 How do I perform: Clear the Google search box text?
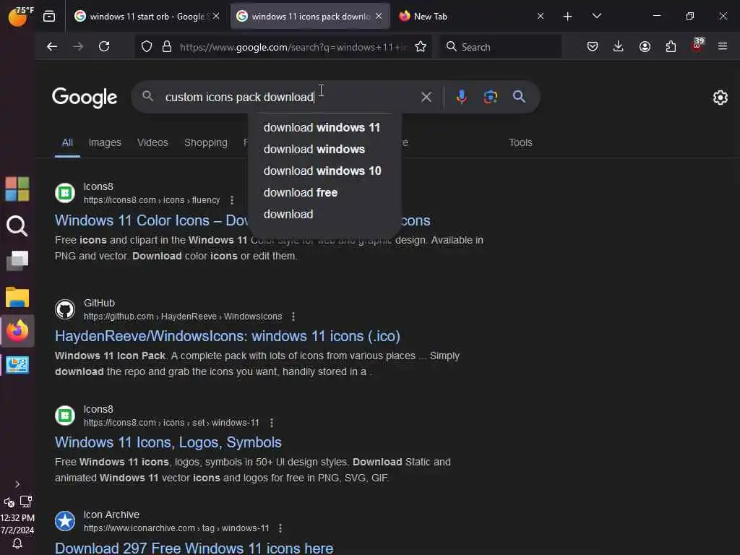click(x=426, y=98)
